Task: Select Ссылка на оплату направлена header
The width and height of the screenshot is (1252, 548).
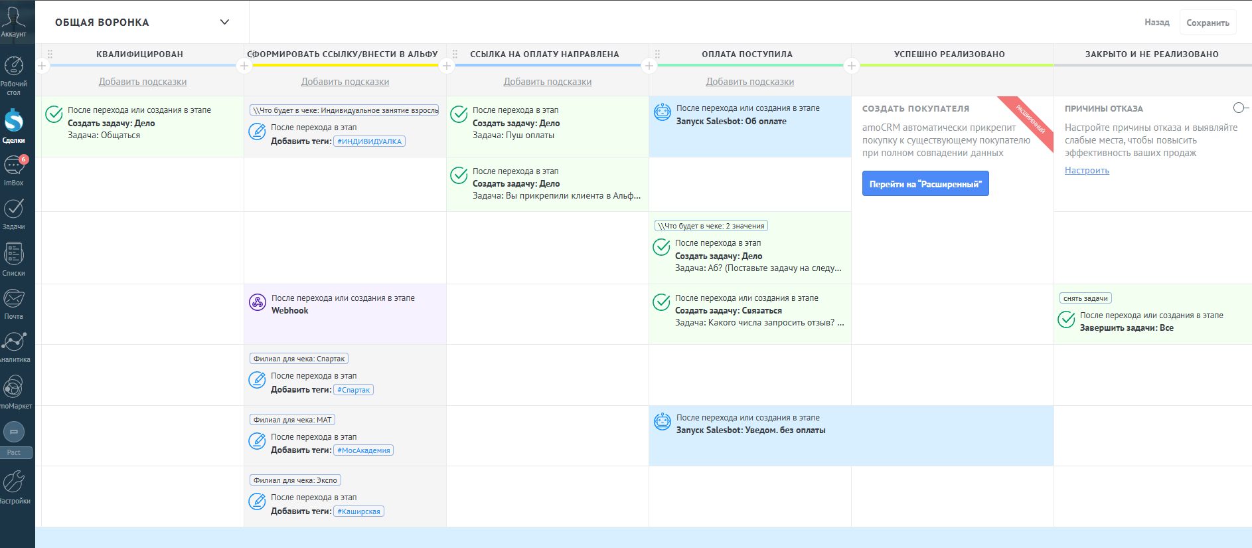Action: 544,54
